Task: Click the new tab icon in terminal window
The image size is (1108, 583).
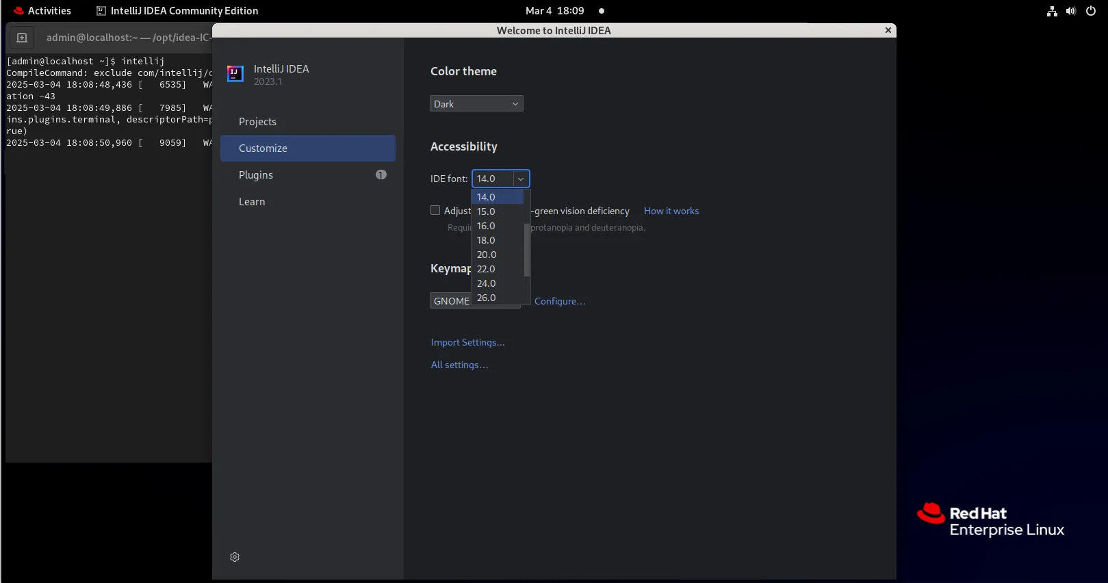Action: [22, 38]
